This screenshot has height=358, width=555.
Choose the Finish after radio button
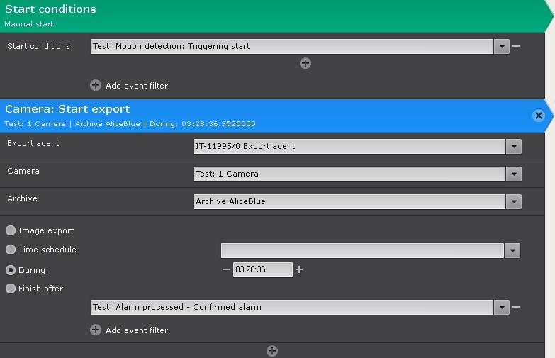(11, 289)
